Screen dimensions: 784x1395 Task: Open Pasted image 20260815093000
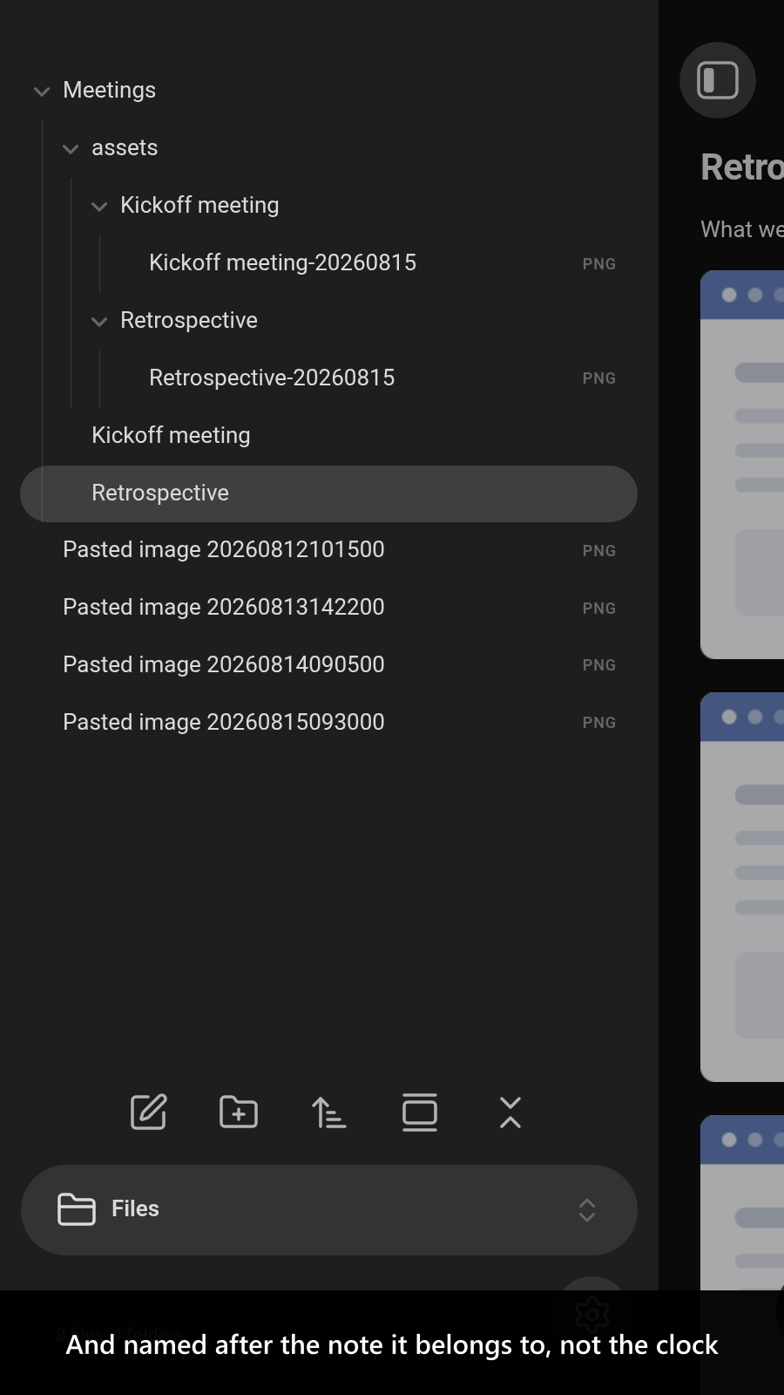coord(329,722)
